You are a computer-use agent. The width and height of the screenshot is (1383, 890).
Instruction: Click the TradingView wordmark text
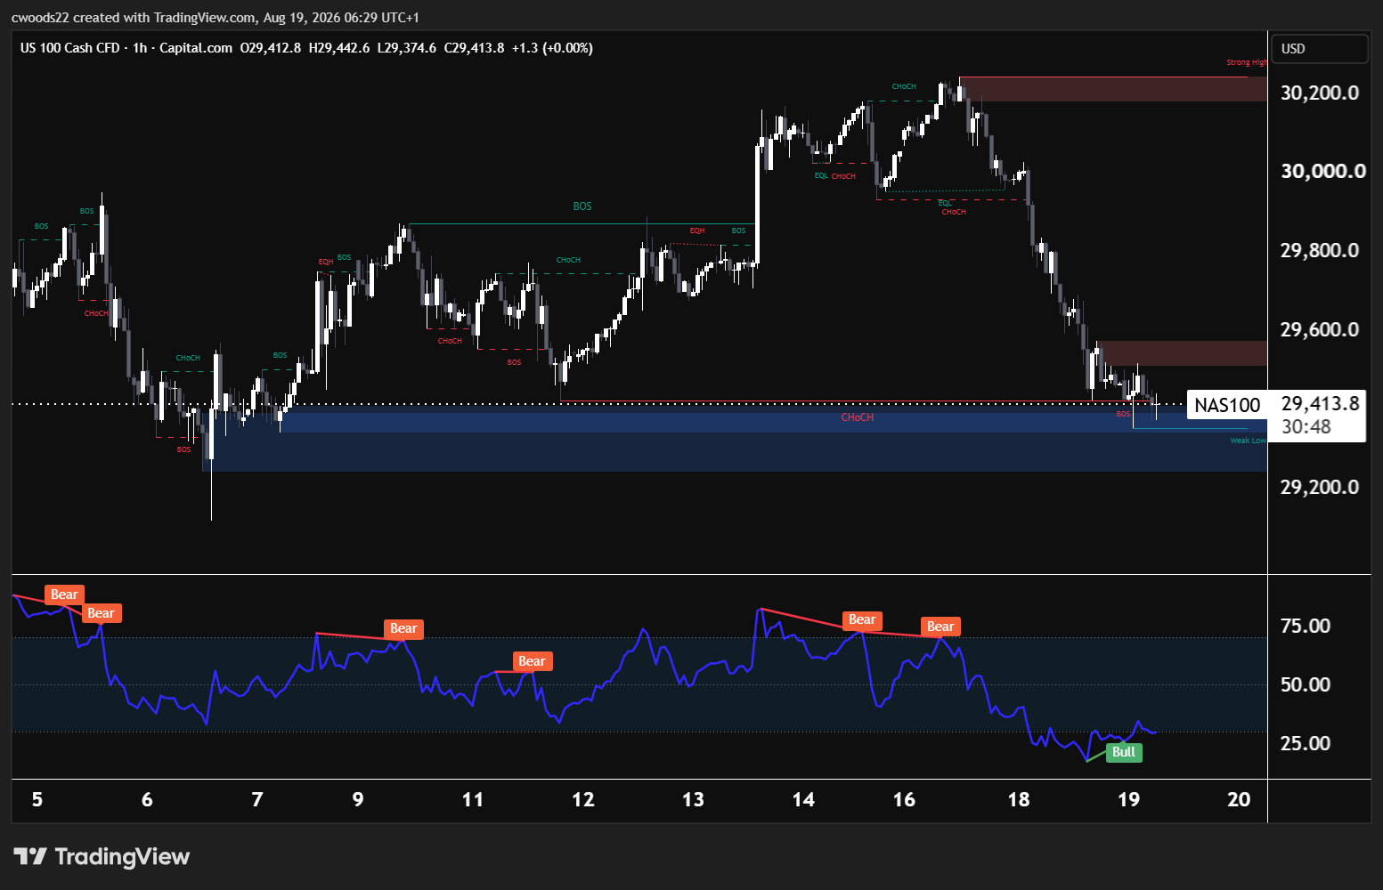click(x=122, y=856)
